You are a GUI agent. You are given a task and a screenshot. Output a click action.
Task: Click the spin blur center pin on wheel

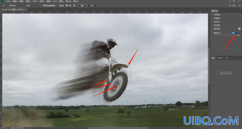(x=115, y=86)
